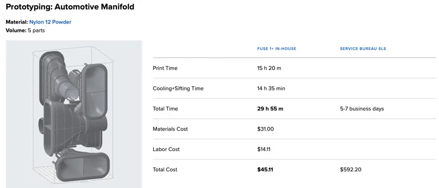Click the Print Time row label

pos(165,68)
